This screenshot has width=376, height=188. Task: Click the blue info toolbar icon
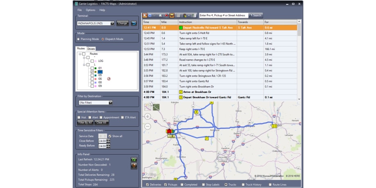[150, 16]
